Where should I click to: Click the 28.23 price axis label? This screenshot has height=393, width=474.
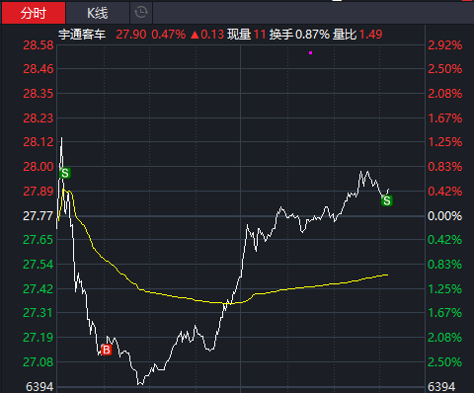click(39, 118)
